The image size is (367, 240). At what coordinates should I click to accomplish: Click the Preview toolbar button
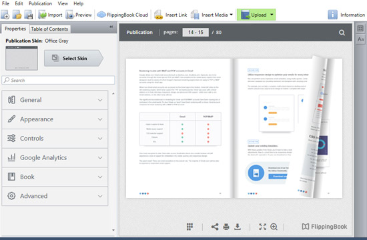point(79,15)
